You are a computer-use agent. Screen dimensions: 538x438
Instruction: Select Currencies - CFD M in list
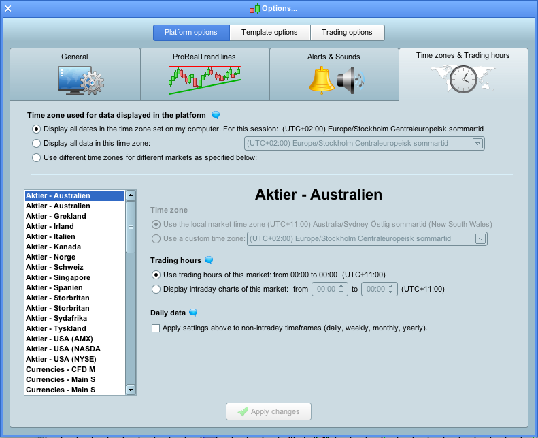[x=75, y=370]
